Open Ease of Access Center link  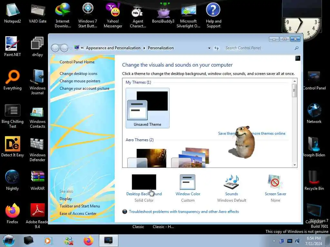click(x=78, y=214)
